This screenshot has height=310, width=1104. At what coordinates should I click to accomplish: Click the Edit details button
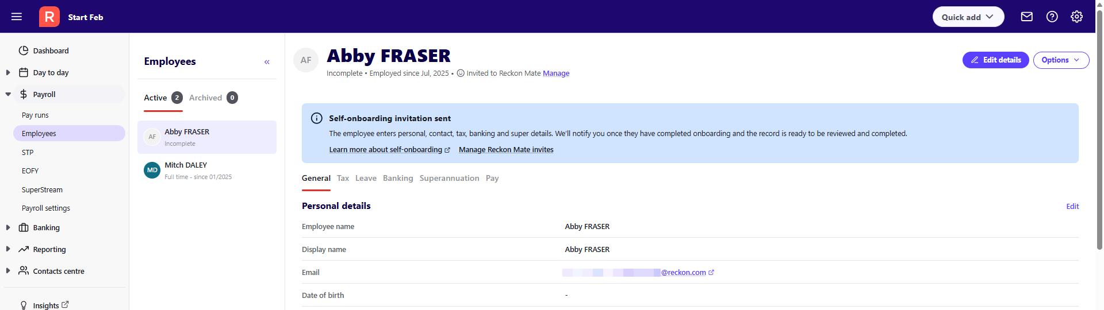[x=996, y=60]
